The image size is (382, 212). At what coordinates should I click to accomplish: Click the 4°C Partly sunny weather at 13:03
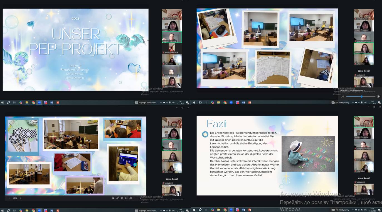(341, 103)
